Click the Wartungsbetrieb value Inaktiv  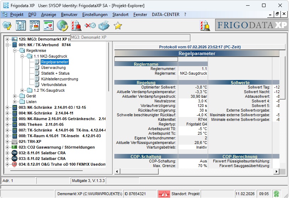(x=193, y=147)
